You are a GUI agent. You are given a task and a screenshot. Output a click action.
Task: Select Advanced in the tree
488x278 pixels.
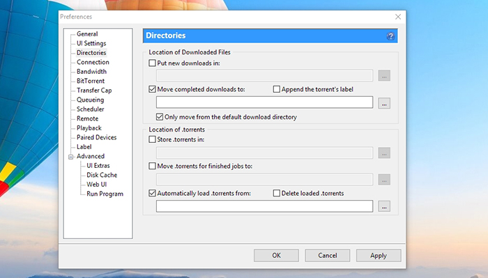coord(91,156)
